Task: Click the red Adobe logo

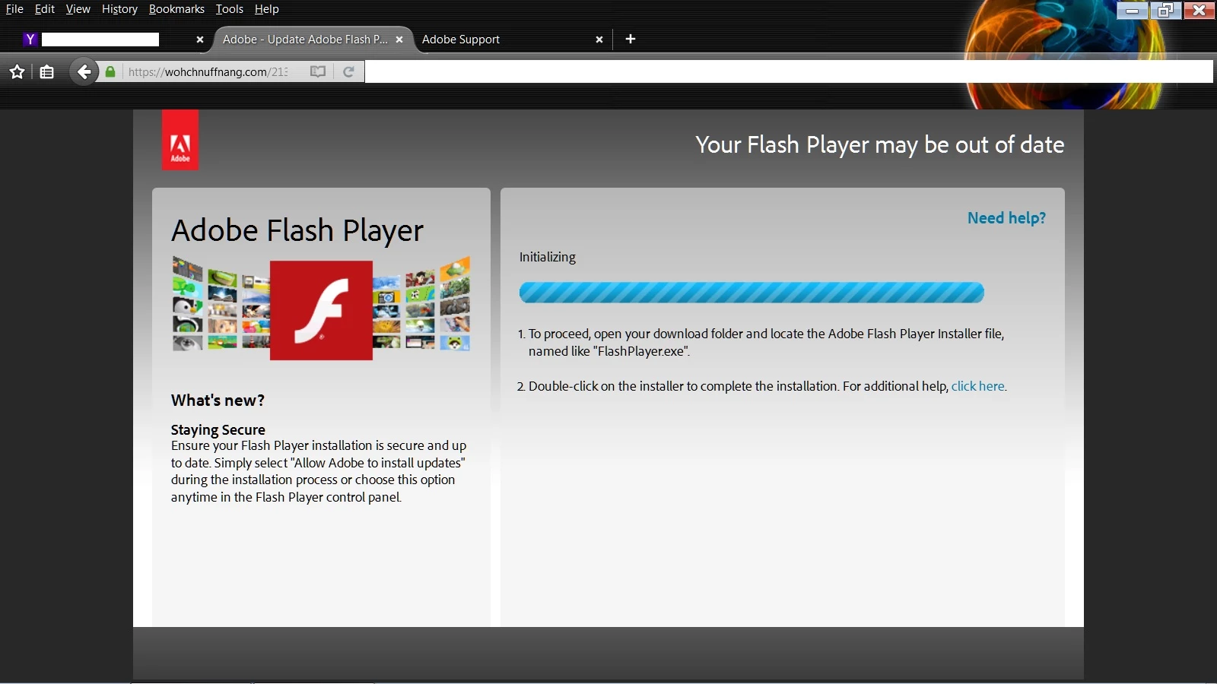Action: coord(180,140)
